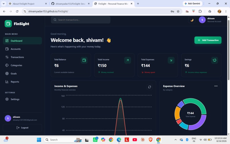Screen dimensions: 230x144
Task: Open Expense Overview three-dots menu
Action: pyautogui.click(x=216, y=86)
